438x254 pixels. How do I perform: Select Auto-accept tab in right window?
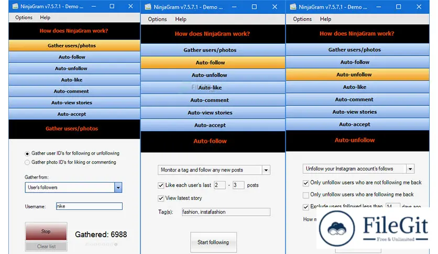tap(357, 124)
